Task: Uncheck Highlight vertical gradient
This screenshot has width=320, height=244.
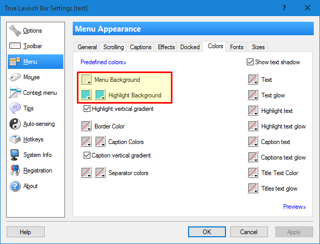Action: (87, 109)
